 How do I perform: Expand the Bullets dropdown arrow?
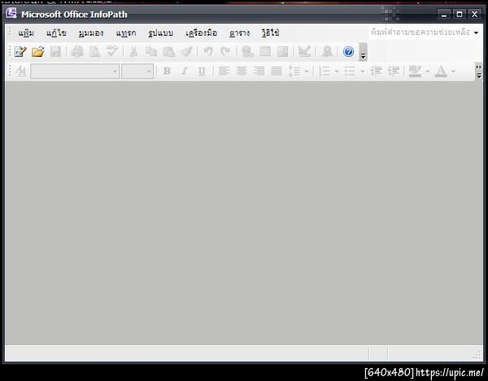point(362,71)
